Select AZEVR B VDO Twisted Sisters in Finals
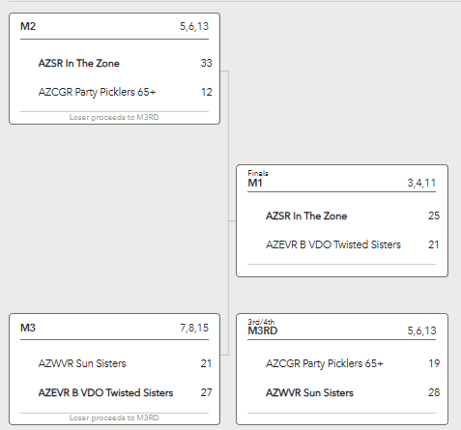This screenshot has height=430, width=461. [x=333, y=244]
